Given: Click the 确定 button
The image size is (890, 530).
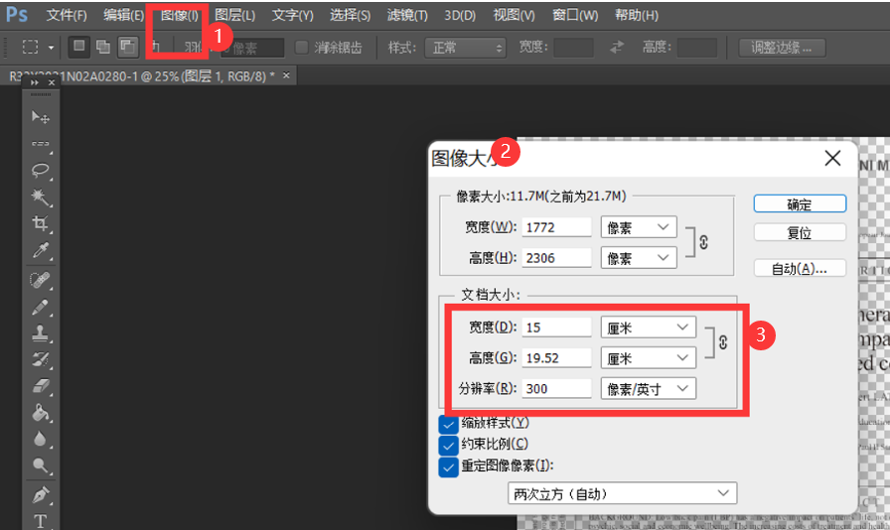Looking at the screenshot, I should click(x=800, y=204).
